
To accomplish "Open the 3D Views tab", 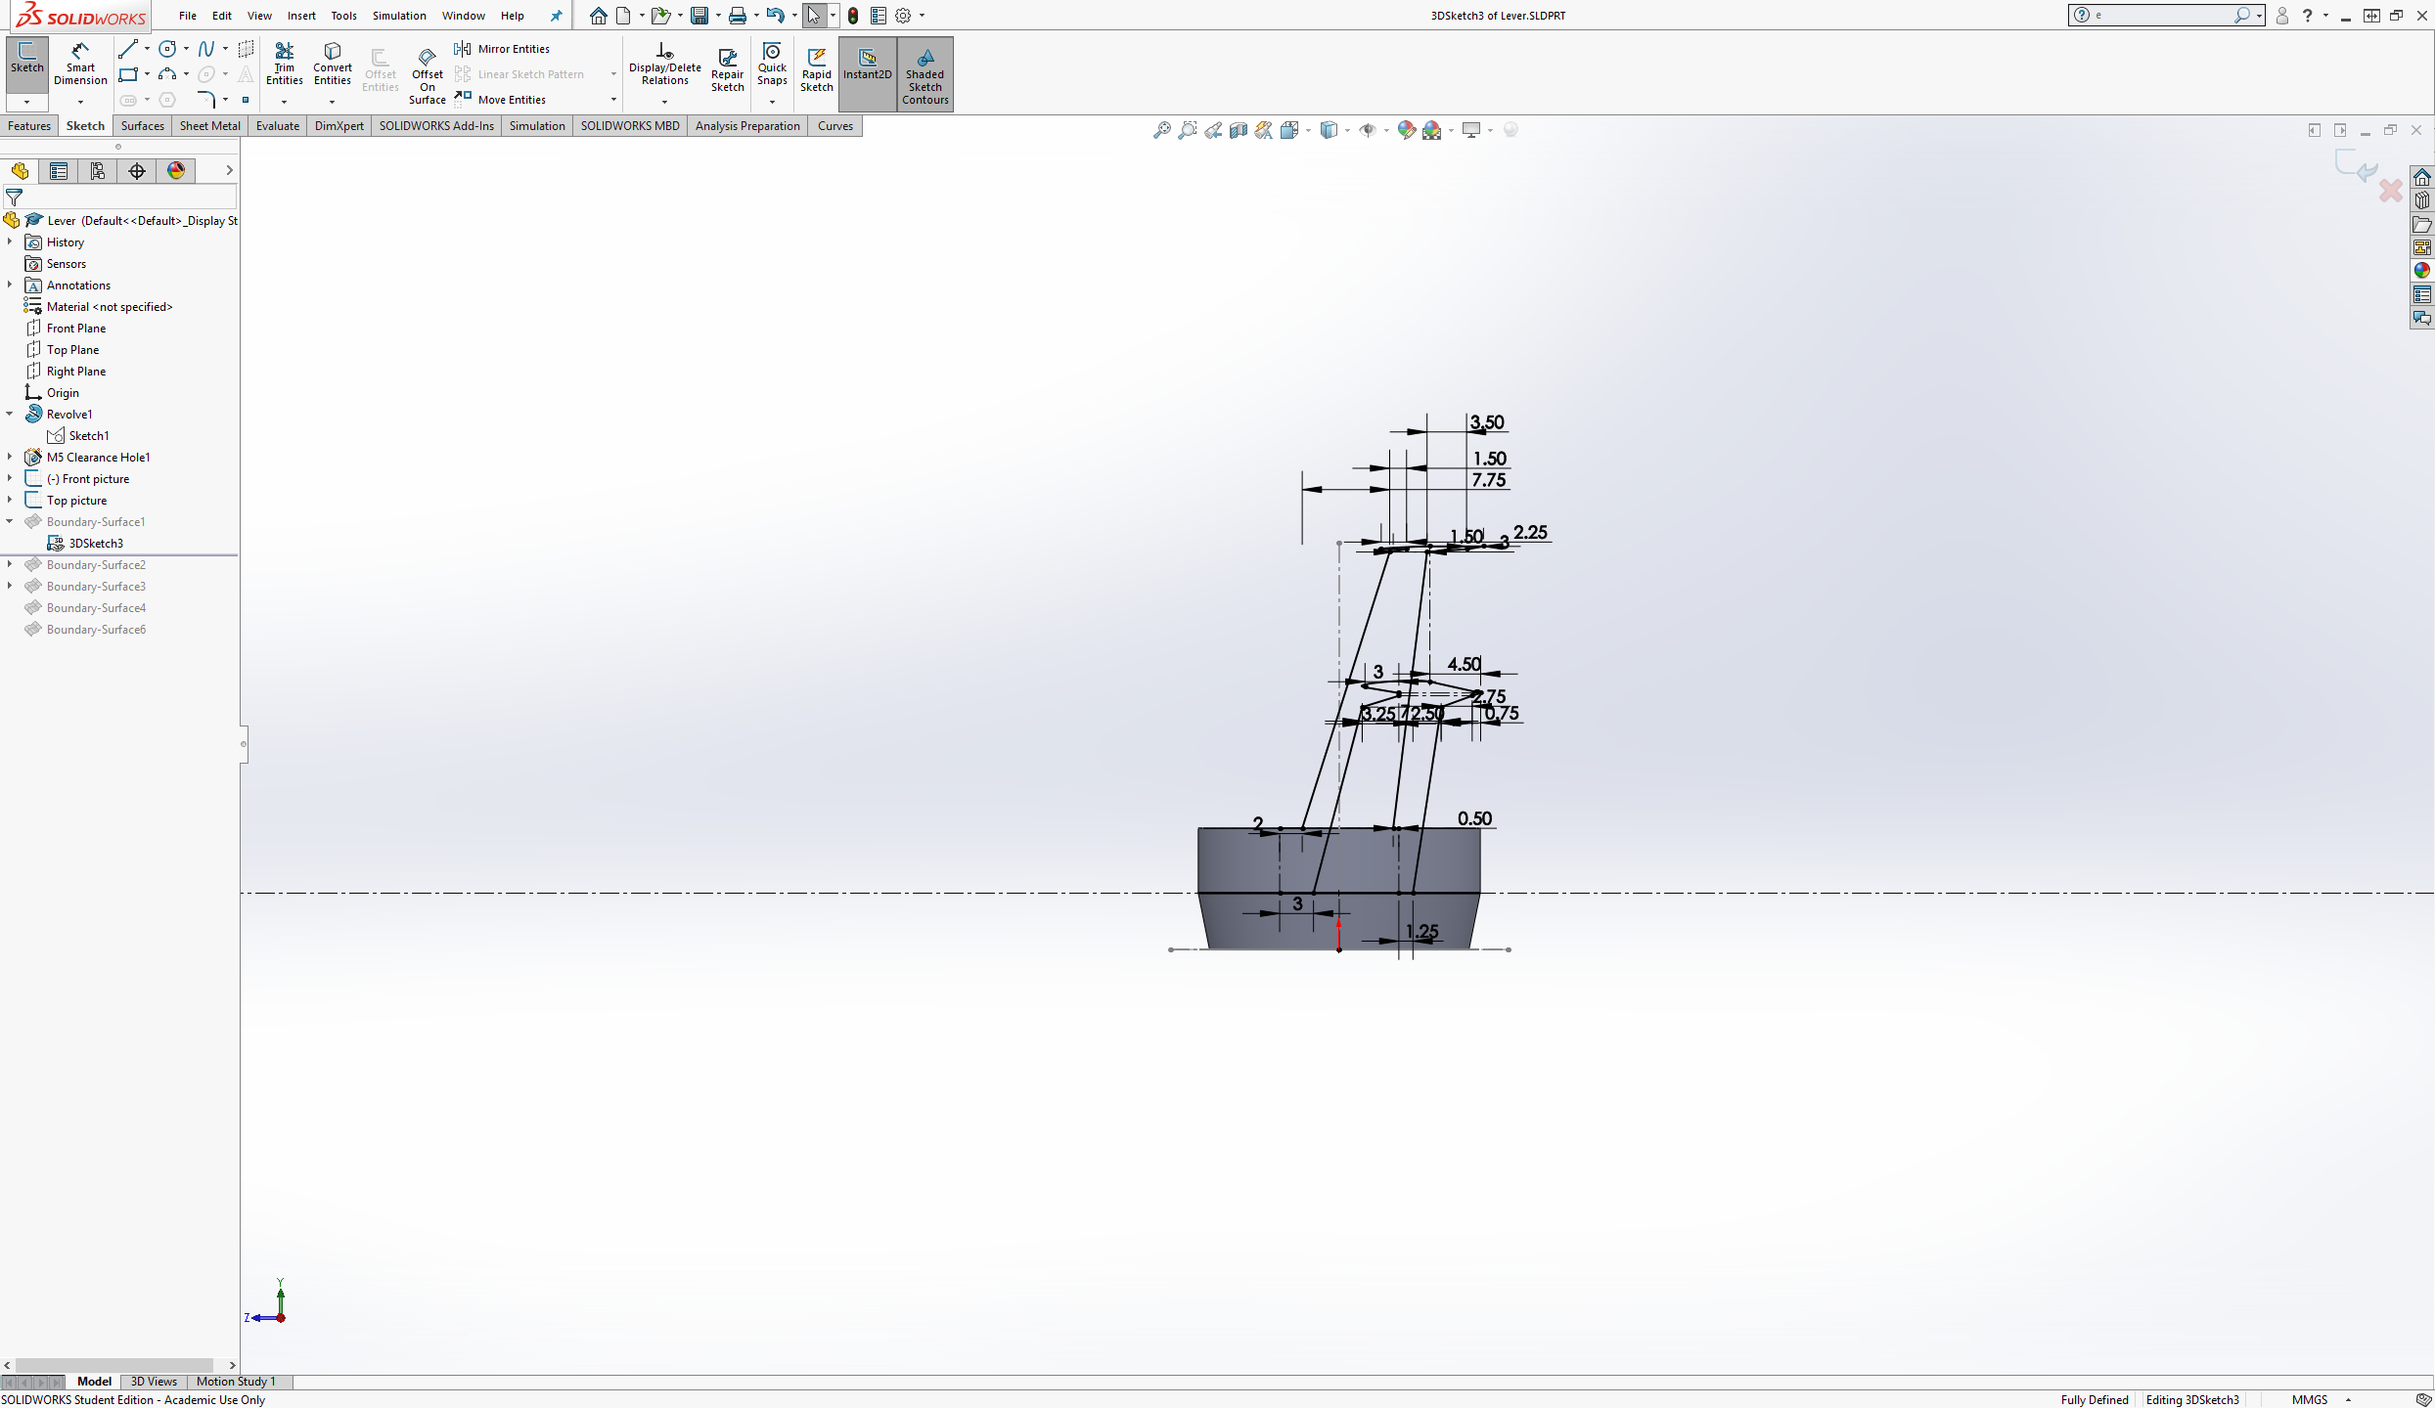I will click(154, 1382).
